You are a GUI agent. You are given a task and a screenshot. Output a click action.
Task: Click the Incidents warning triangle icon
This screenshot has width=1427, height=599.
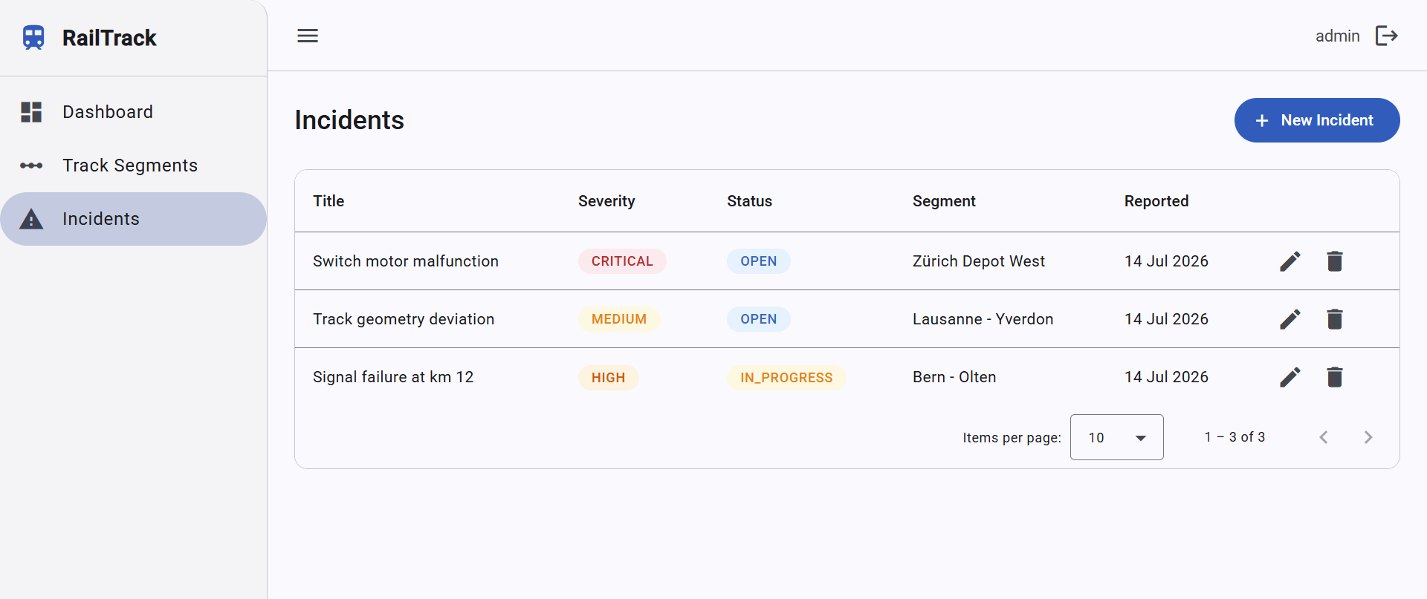point(31,219)
